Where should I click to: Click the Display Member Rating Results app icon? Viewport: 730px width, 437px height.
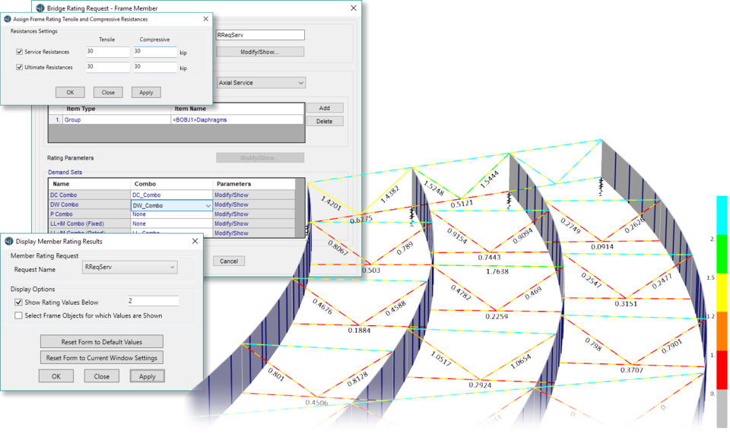pos(8,241)
